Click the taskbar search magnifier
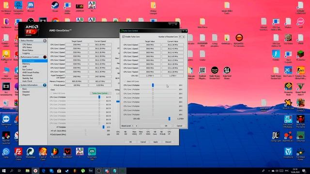Image resolution: width=310 pixels, height=174 pixels. [x=12, y=171]
